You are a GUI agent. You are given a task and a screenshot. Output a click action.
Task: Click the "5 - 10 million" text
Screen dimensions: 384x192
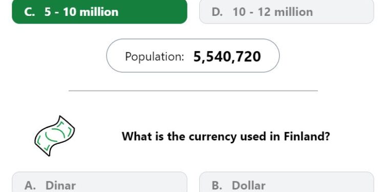tap(81, 12)
